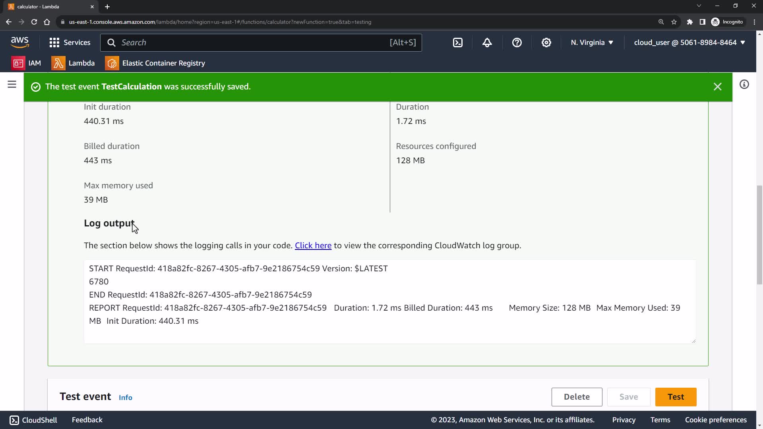Open the settings gear in the AWS header
The height and width of the screenshot is (429, 763).
click(x=546, y=43)
